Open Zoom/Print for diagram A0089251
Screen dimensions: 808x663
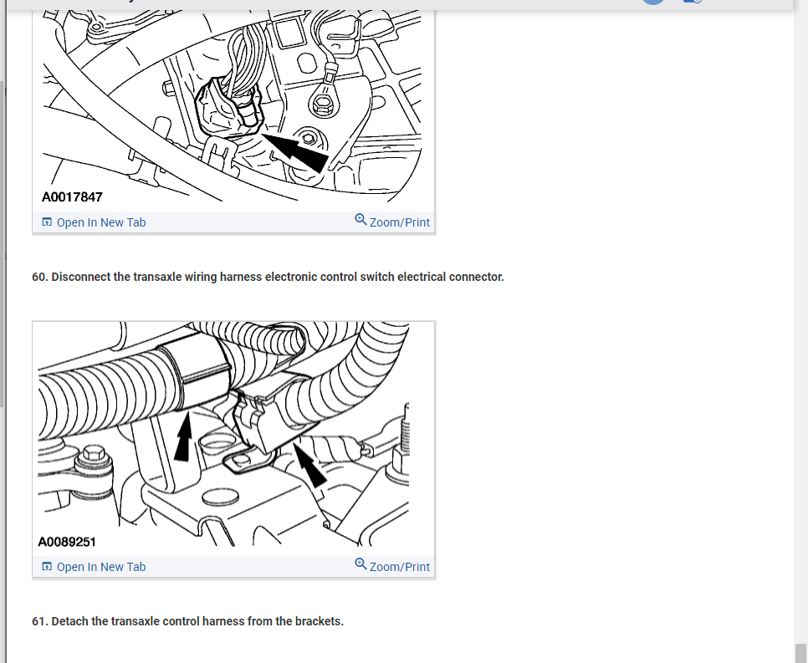[392, 566]
